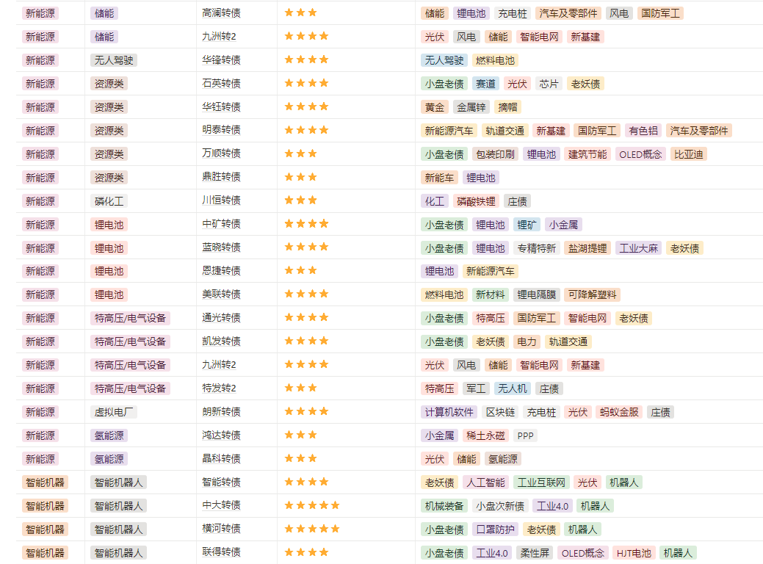
Task: Click 华钰转债 in the name column
Action: pos(221,106)
